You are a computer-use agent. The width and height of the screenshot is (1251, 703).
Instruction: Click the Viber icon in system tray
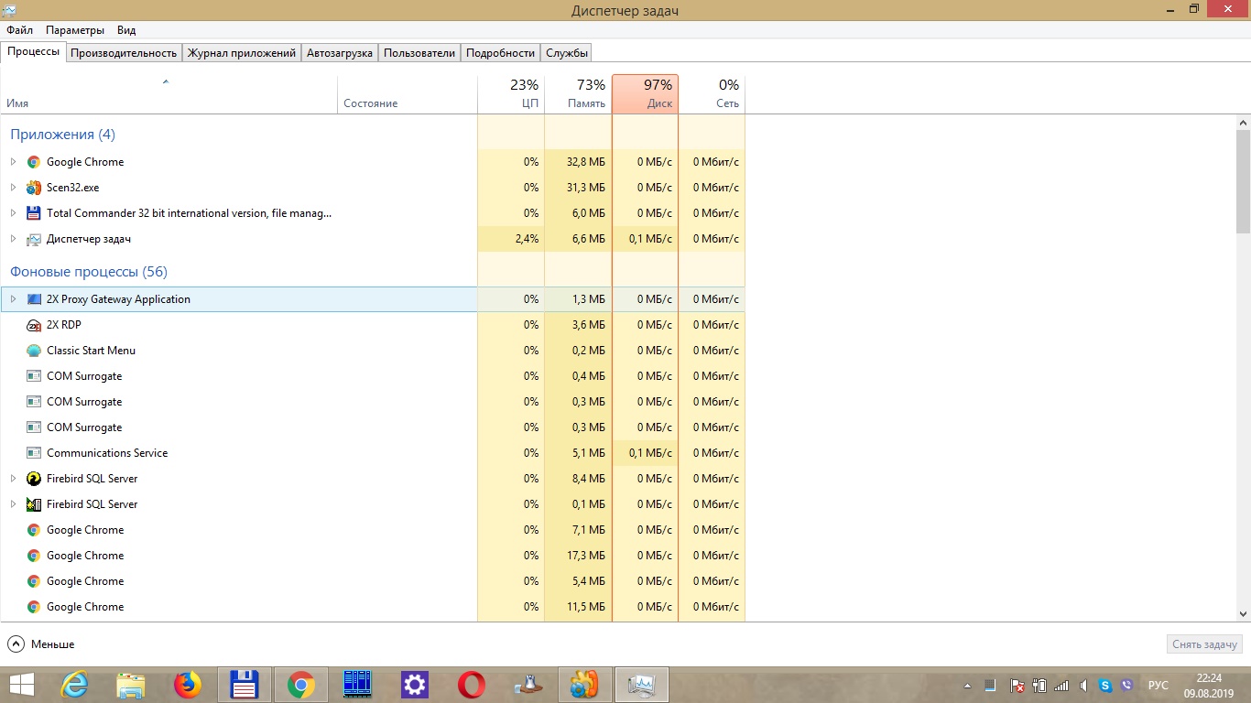pos(1127,685)
